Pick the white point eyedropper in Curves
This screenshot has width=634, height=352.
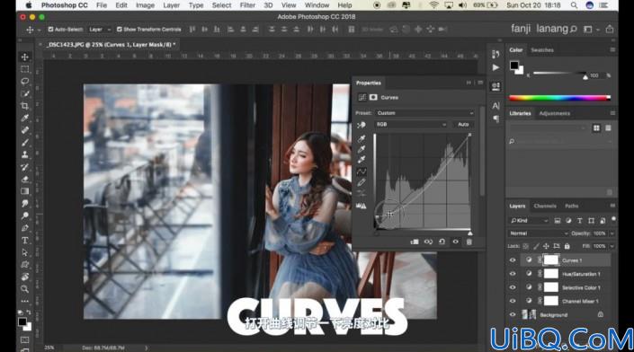[362, 160]
